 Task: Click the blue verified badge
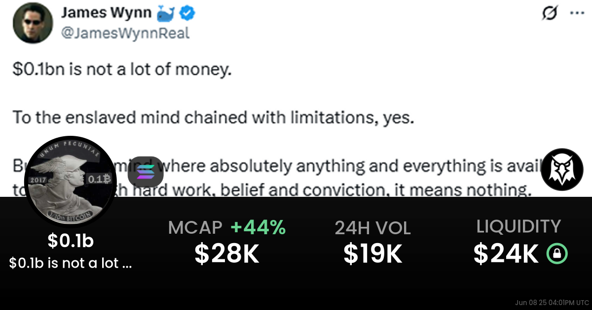coord(189,14)
